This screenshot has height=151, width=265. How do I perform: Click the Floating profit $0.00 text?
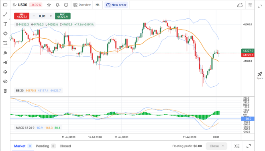click(x=187, y=146)
